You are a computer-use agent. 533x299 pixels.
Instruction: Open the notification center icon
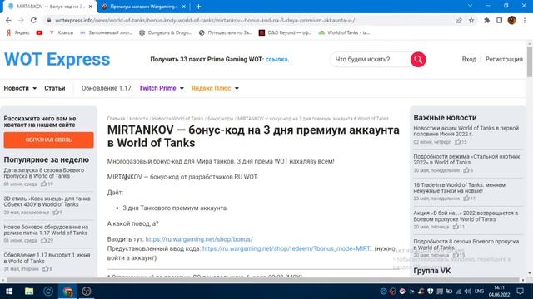point(520,292)
